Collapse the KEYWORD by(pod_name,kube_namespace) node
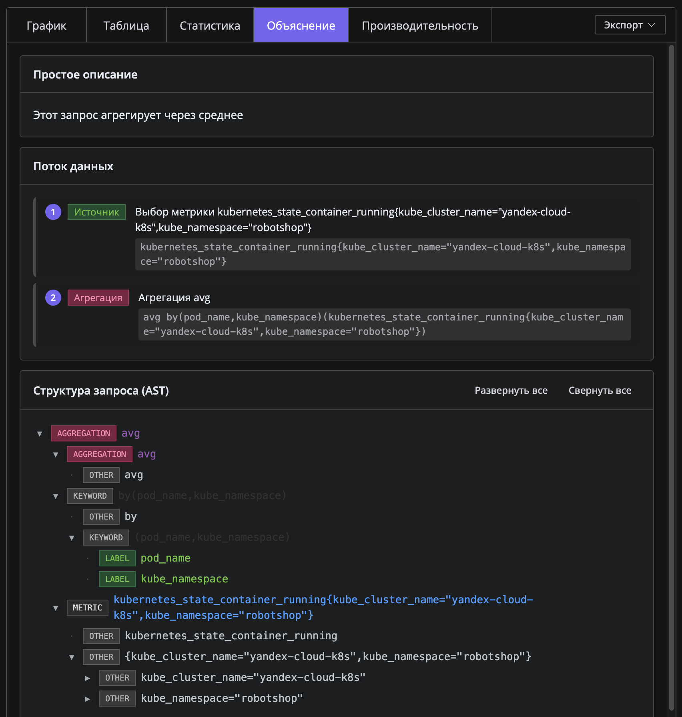 point(56,496)
